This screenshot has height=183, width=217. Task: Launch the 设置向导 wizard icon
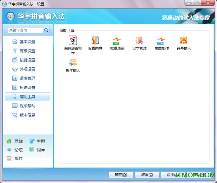click(x=95, y=40)
